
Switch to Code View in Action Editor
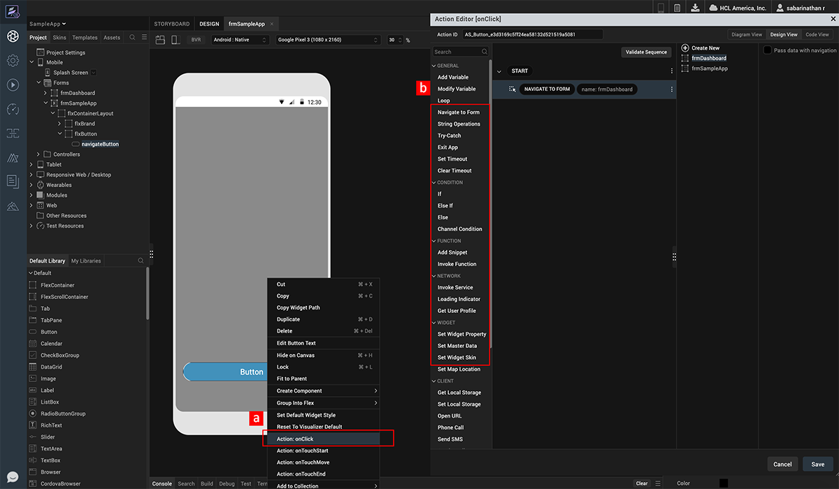point(817,34)
